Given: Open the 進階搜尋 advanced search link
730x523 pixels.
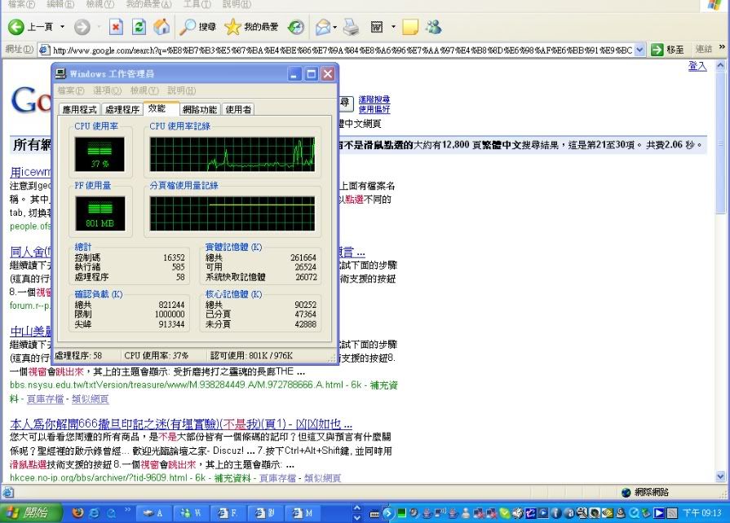Looking at the screenshot, I should point(374,99).
